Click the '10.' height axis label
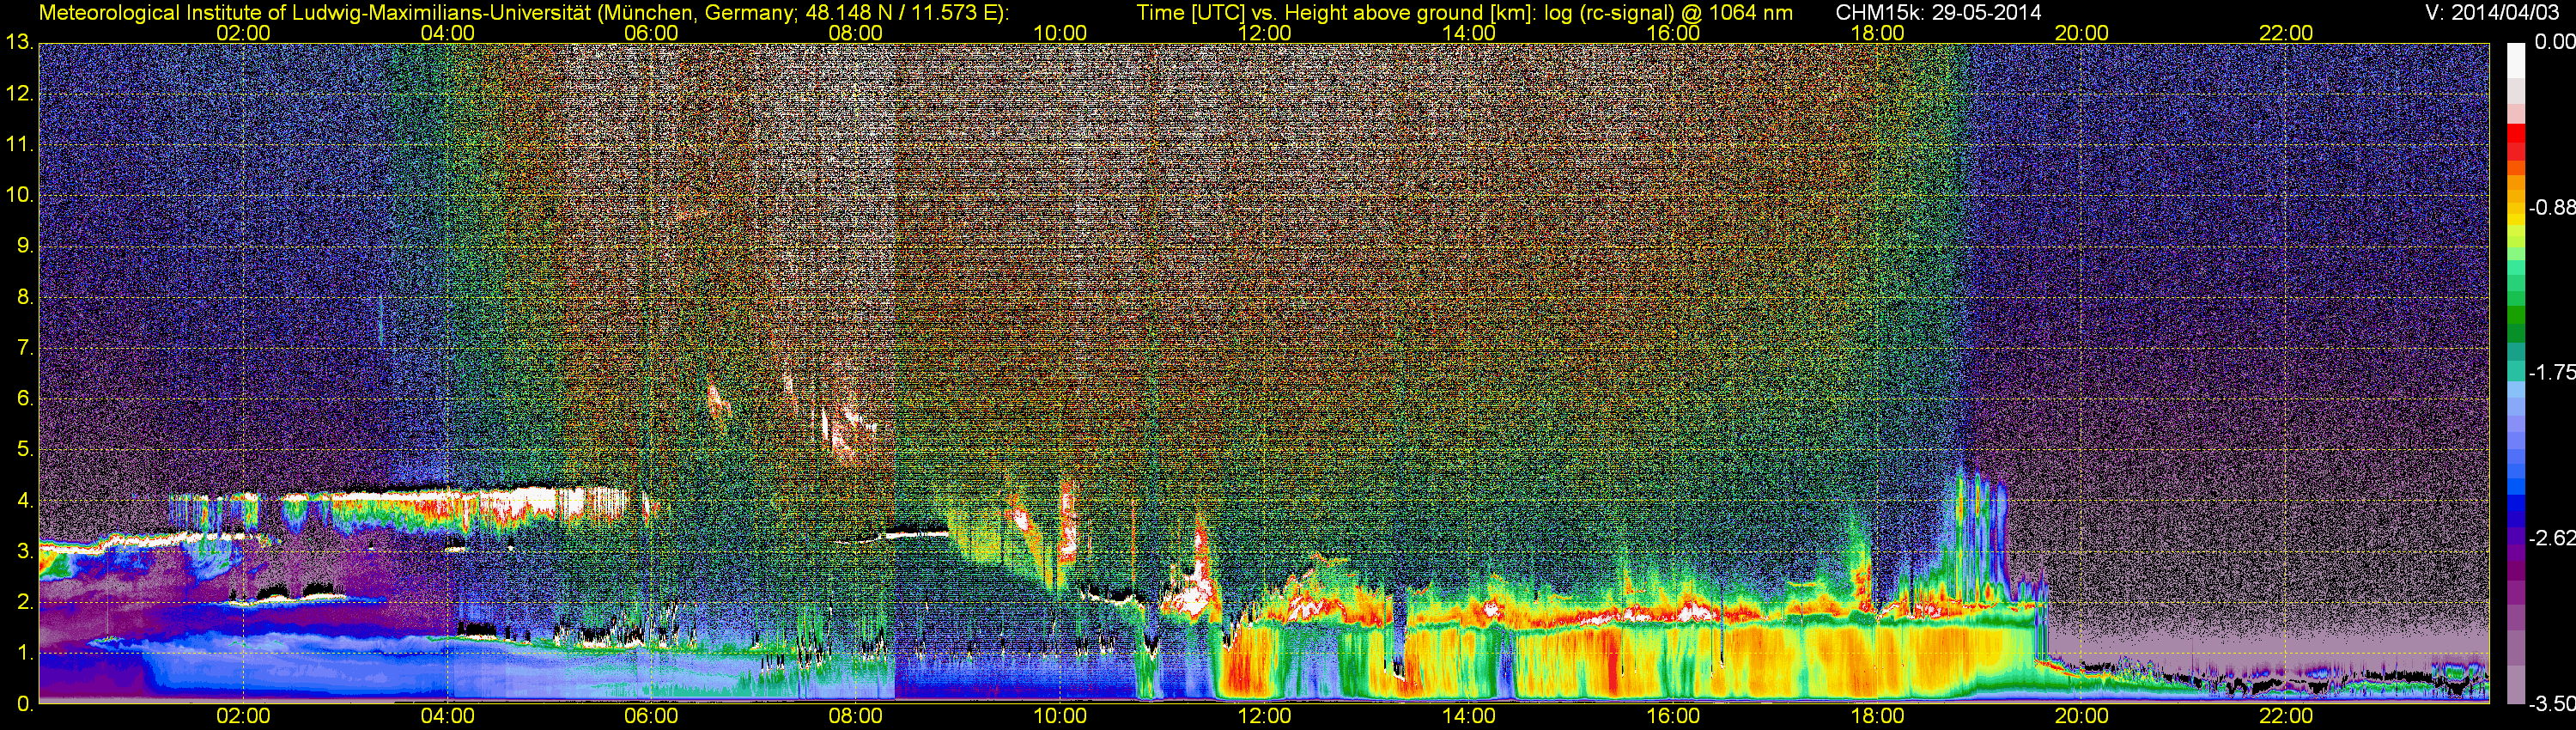This screenshot has width=2576, height=730. click(19, 195)
